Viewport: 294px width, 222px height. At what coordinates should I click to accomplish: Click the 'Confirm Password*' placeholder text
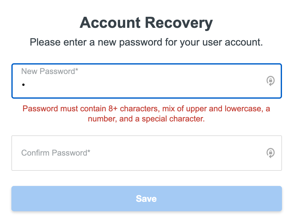(56, 153)
